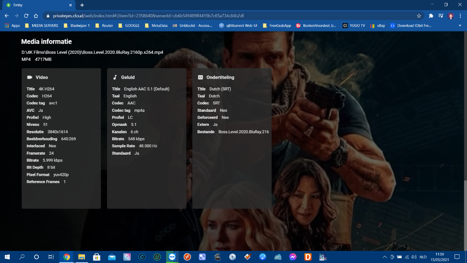Reload the Emby page
Viewport: 467px width, 263px height.
(x=26, y=16)
